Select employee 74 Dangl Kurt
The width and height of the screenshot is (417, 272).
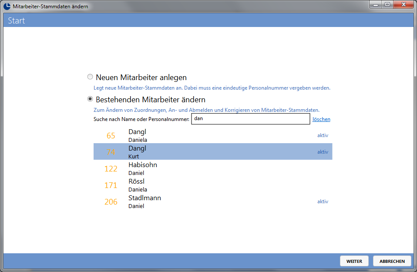(x=213, y=151)
